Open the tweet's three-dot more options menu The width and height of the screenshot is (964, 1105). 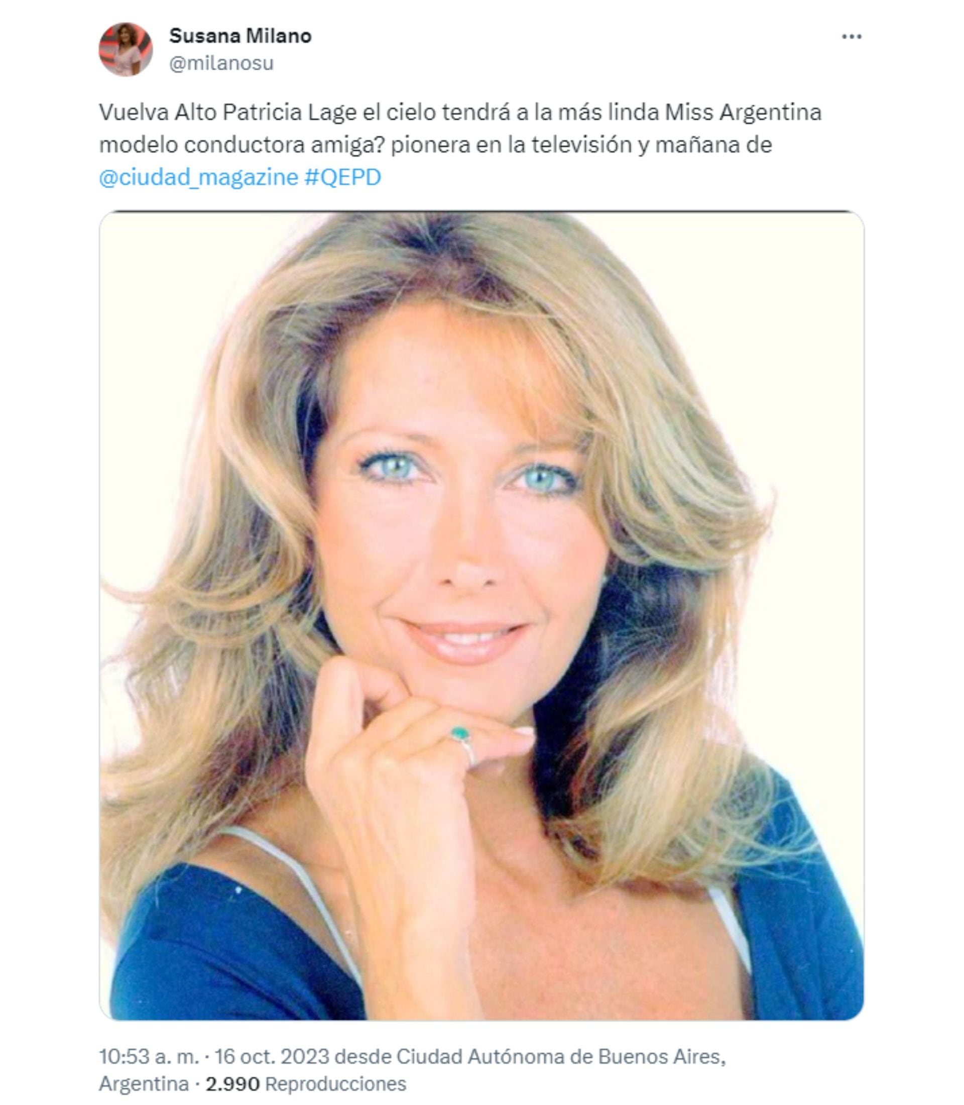pyautogui.click(x=852, y=37)
